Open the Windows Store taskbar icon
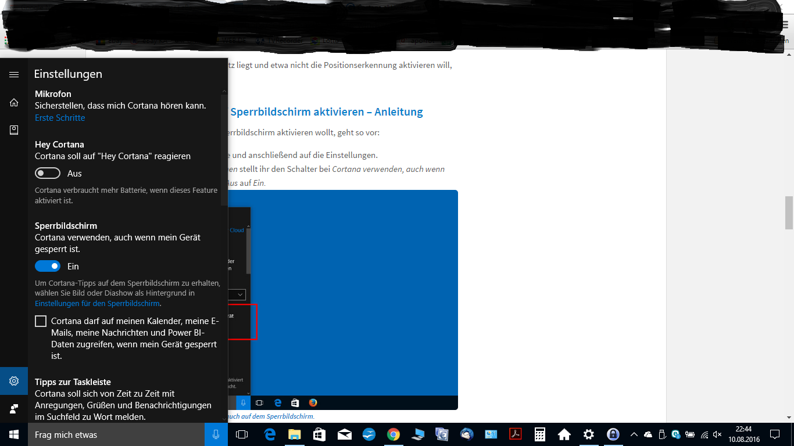Viewport: 794px width, 446px height. tap(319, 434)
